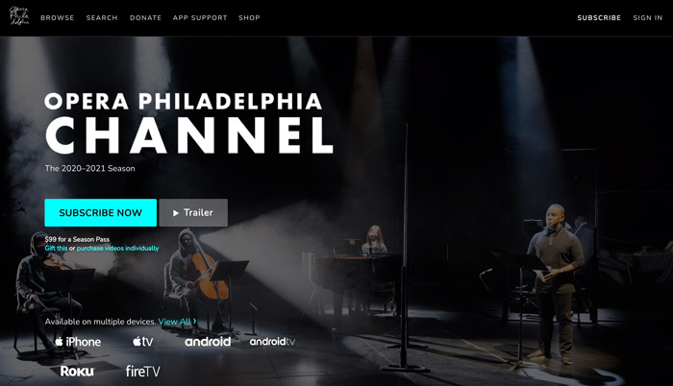Select the iPhone device logo

(78, 342)
